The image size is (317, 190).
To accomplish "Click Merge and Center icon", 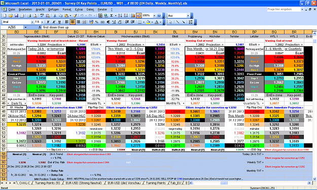I will [84, 22].
